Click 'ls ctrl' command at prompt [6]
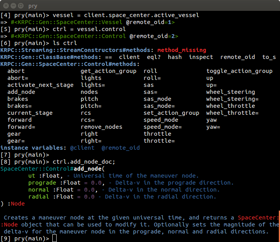The width and height of the screenshot is (280, 242). (x=65, y=43)
